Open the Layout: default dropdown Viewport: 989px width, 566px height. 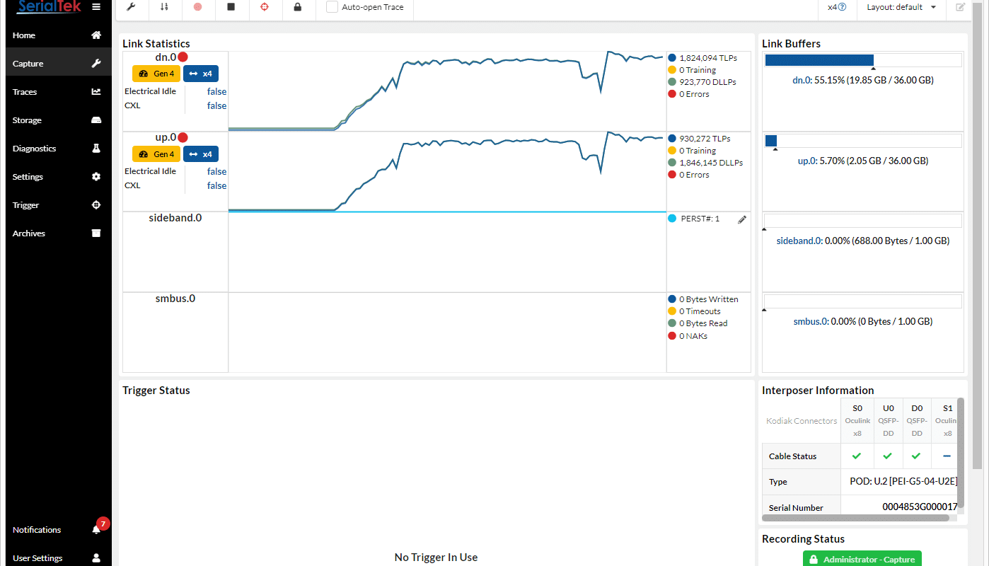pyautogui.click(x=901, y=7)
